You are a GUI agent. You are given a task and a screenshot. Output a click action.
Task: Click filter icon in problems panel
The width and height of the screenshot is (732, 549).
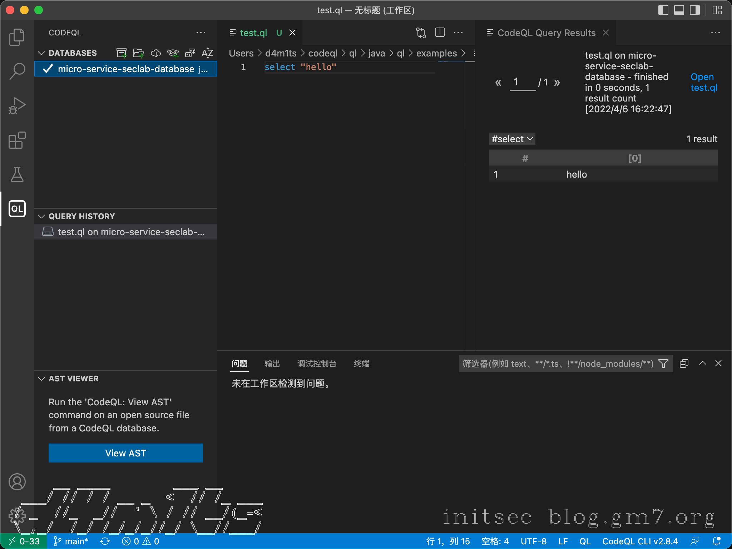(663, 363)
